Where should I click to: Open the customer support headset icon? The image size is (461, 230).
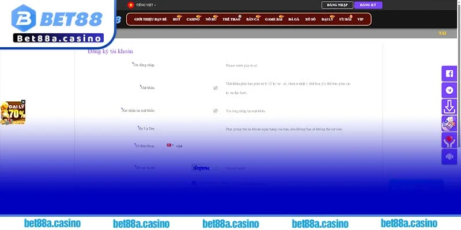click(449, 156)
